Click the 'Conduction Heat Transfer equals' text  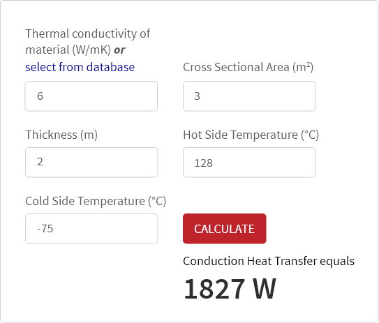pyautogui.click(x=269, y=261)
